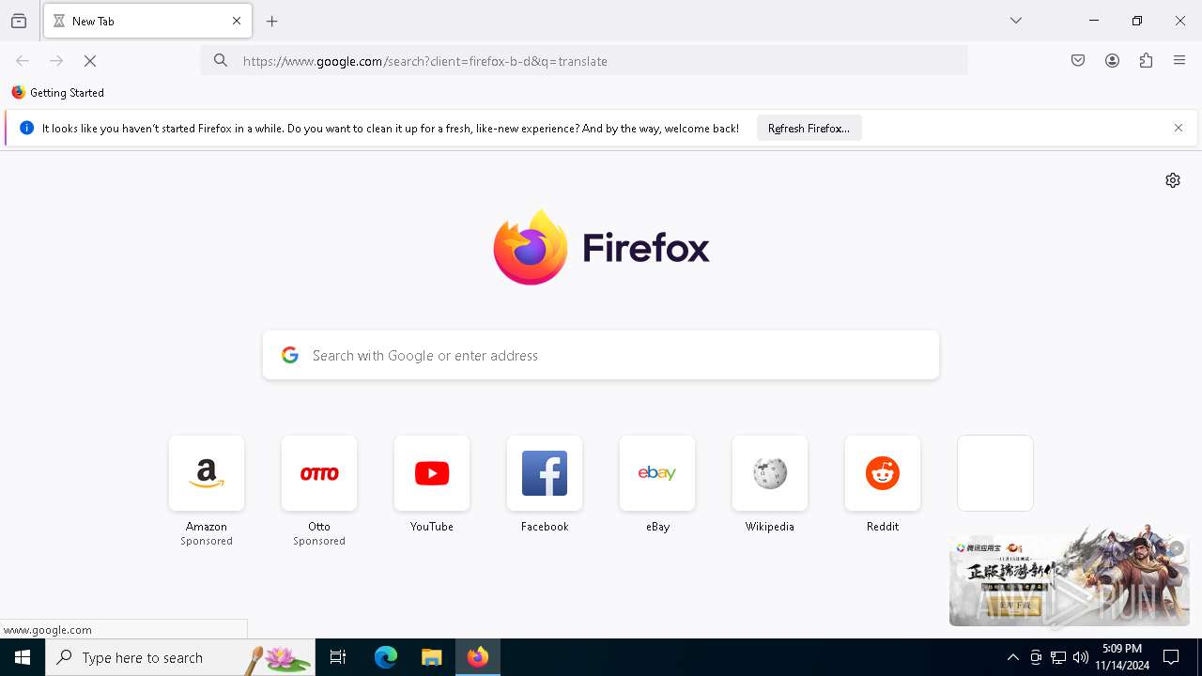Stop loading the page
The height and width of the screenshot is (676, 1202).
[x=90, y=61]
